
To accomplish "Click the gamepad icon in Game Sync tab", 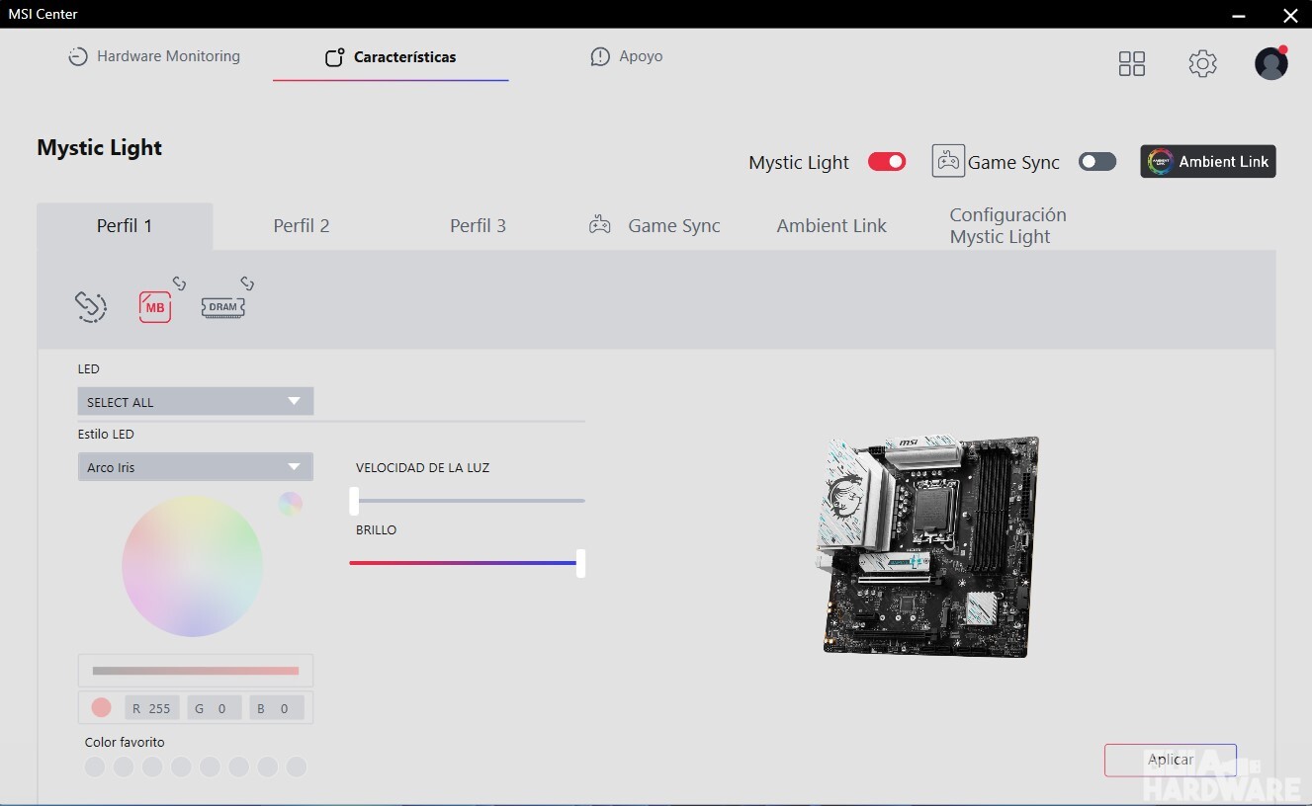I will (600, 225).
